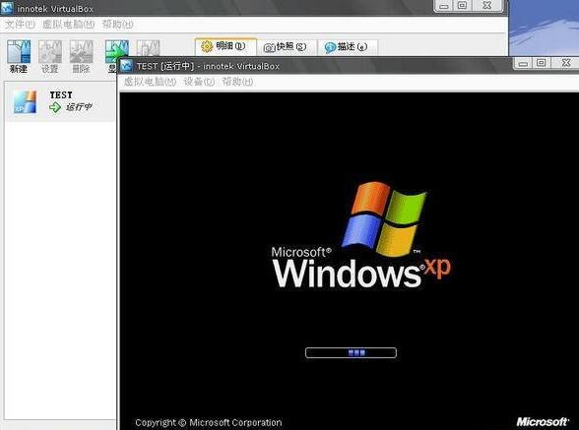The width and height of the screenshot is (579, 430).
Task: Close the TEST VM window
Action: (x=565, y=63)
